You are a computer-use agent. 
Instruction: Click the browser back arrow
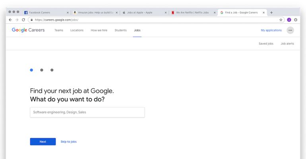click(10, 19)
